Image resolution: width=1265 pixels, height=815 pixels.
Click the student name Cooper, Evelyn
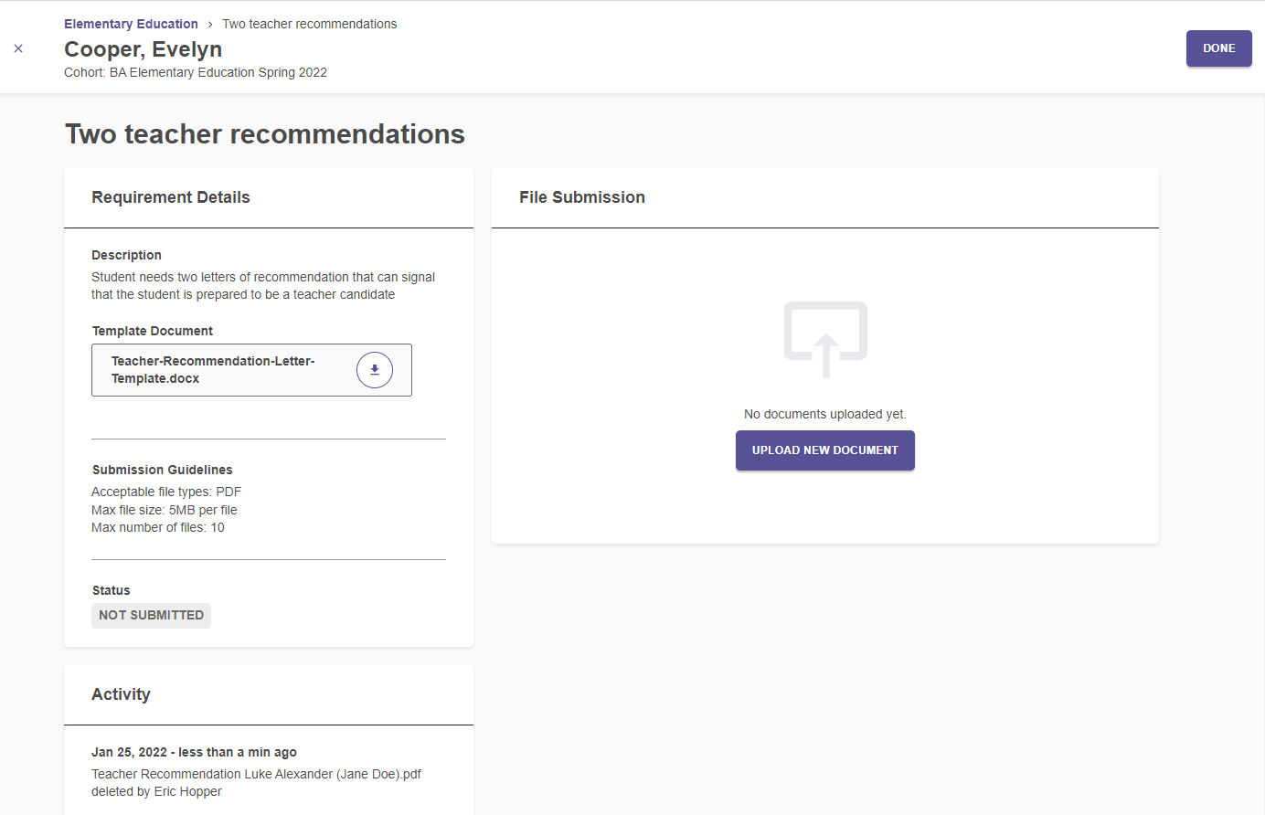point(143,49)
